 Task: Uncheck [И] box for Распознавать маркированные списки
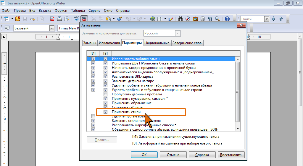pos(93,125)
